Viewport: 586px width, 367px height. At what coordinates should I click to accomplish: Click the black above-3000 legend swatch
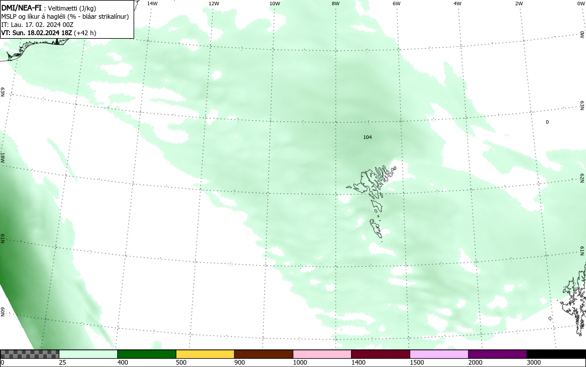tap(556, 354)
